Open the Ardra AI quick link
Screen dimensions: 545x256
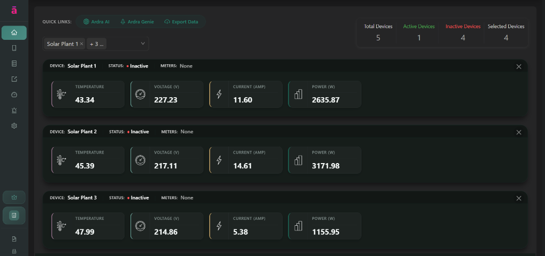coord(96,22)
